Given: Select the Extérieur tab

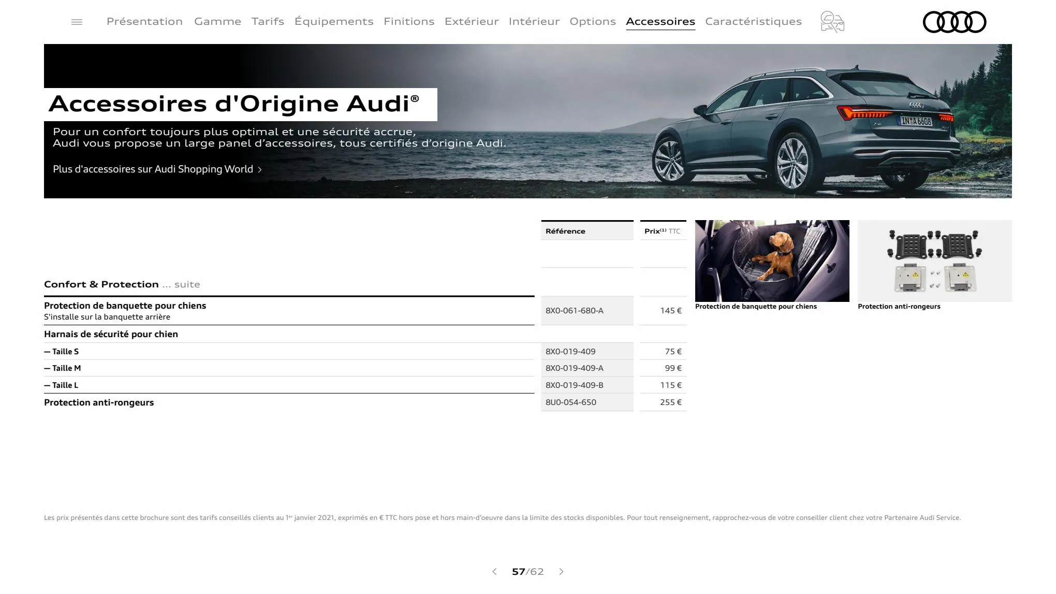Looking at the screenshot, I should tap(472, 21).
